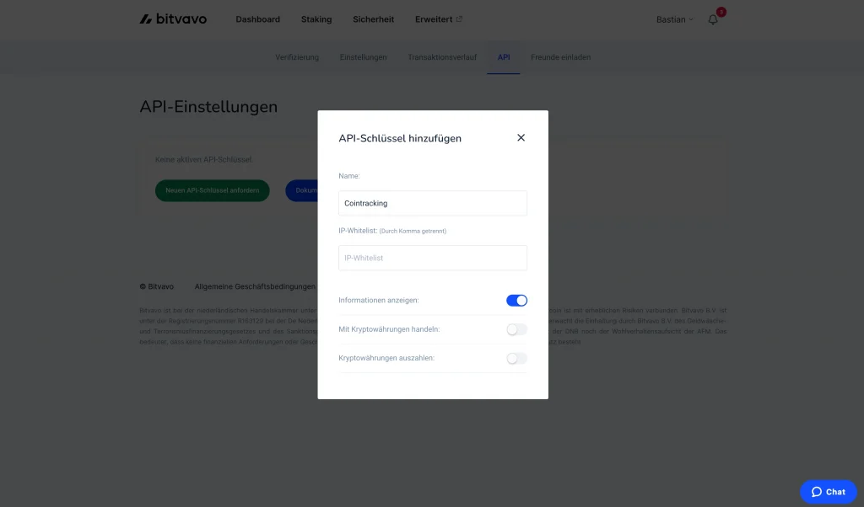The image size is (864, 507).
Task: Click the Bitvavo logo
Action: pos(173,19)
